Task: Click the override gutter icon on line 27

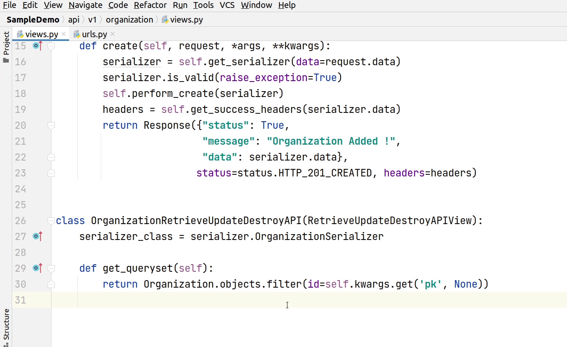Action: click(x=37, y=237)
